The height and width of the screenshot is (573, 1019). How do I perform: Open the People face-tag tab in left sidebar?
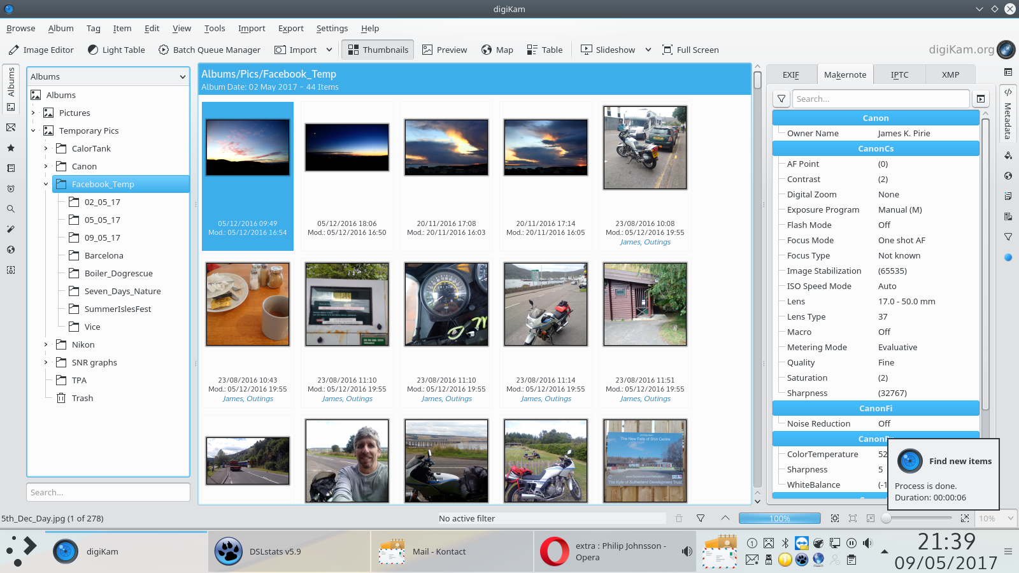(11, 270)
